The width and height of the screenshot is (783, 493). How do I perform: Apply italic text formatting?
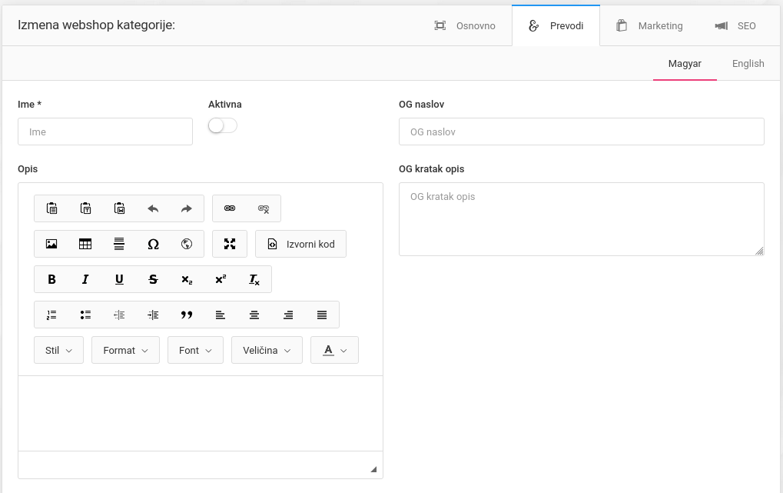(85, 279)
